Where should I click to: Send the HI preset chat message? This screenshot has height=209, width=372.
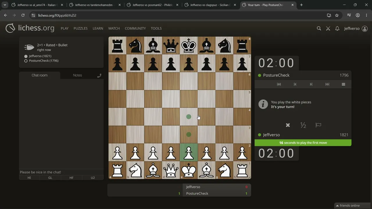pyautogui.click(x=29, y=178)
